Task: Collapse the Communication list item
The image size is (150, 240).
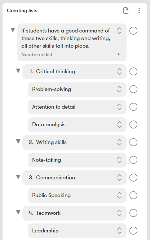Action: pos(18,177)
